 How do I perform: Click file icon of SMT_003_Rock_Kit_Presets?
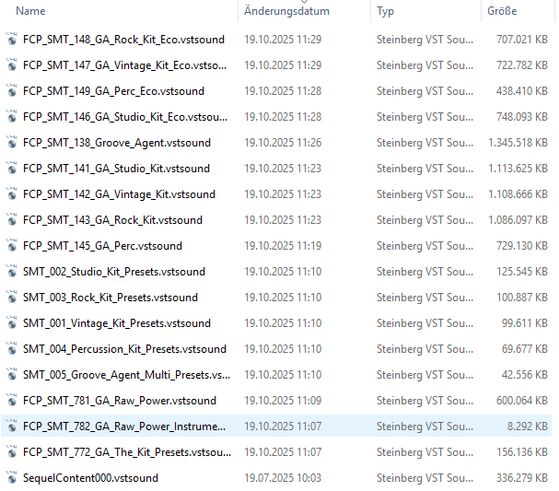coord(12,298)
